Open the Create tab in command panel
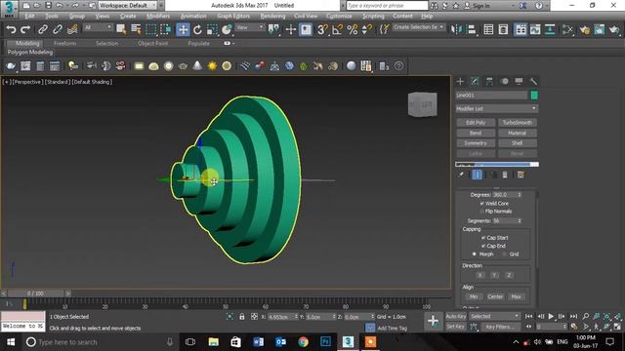 (460, 81)
